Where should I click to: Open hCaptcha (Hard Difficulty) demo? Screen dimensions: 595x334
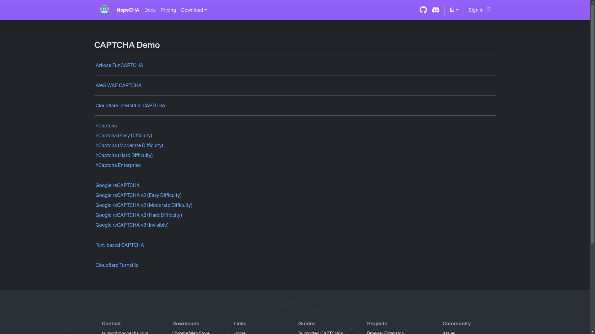pos(124,155)
